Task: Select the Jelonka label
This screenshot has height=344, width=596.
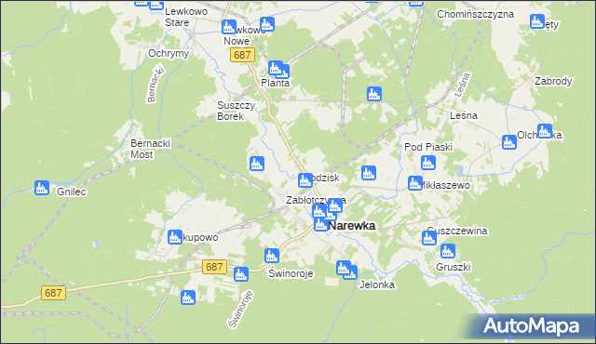Action: click(x=377, y=284)
